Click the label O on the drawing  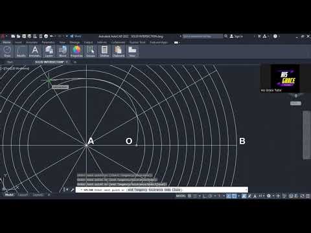[129, 141]
